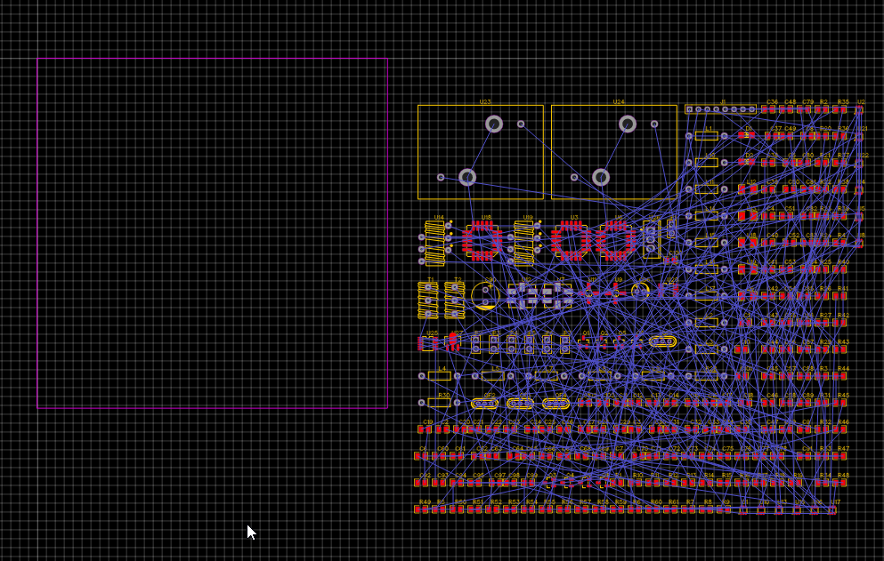Select the axial inductor L4

440,376
